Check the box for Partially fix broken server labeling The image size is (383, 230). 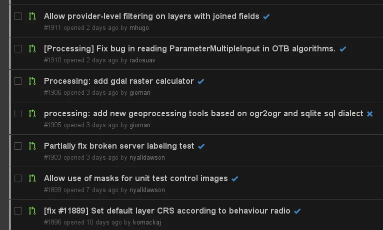[18, 146]
